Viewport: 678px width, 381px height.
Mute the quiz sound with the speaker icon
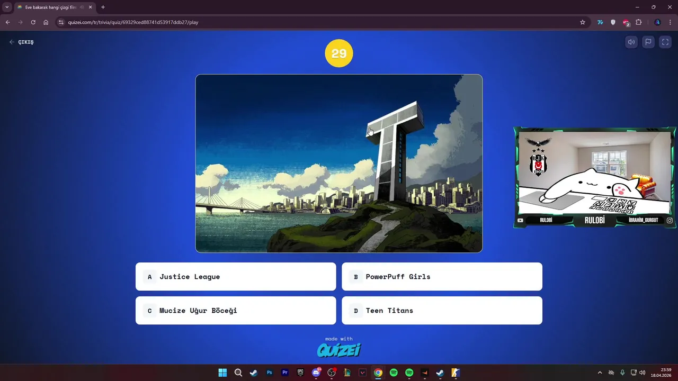pyautogui.click(x=631, y=42)
